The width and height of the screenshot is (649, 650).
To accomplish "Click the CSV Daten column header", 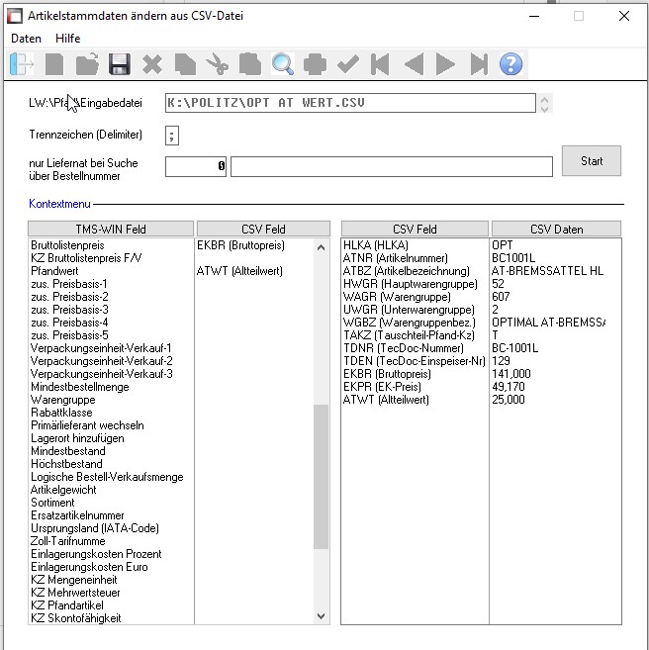I will coord(556,229).
